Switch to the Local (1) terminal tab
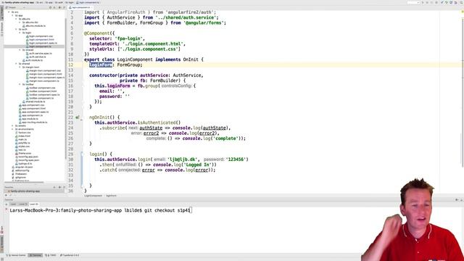 [x=23, y=204]
